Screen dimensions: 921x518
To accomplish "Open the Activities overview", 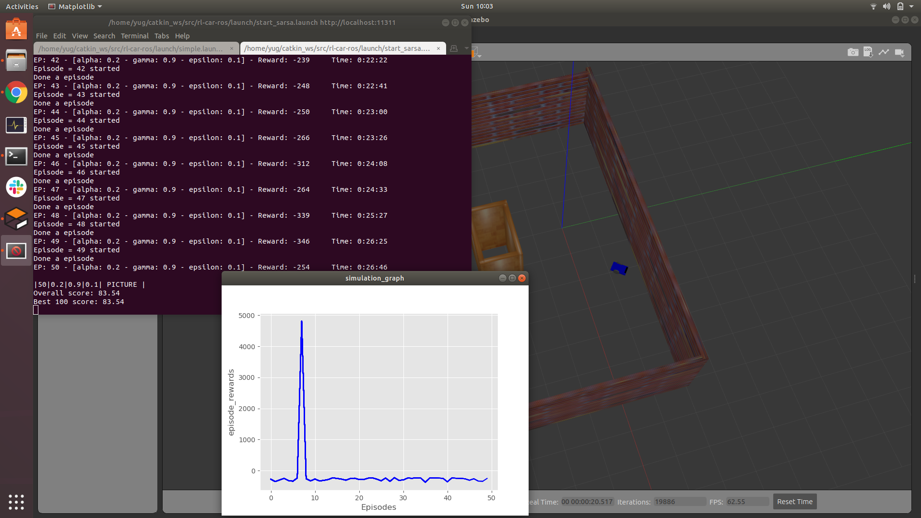I will tap(22, 7).
